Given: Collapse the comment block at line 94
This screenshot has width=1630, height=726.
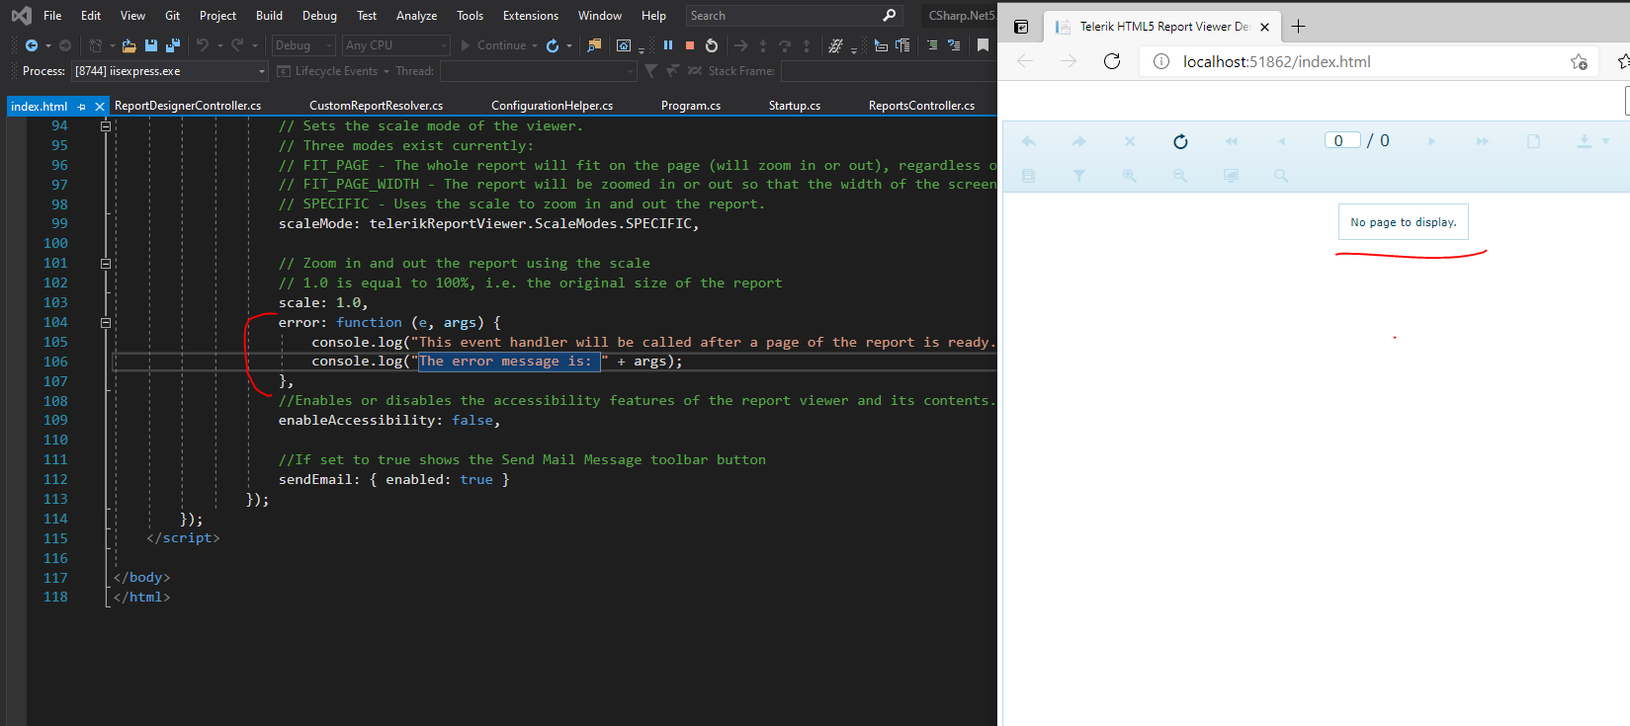Looking at the screenshot, I should pos(106,126).
